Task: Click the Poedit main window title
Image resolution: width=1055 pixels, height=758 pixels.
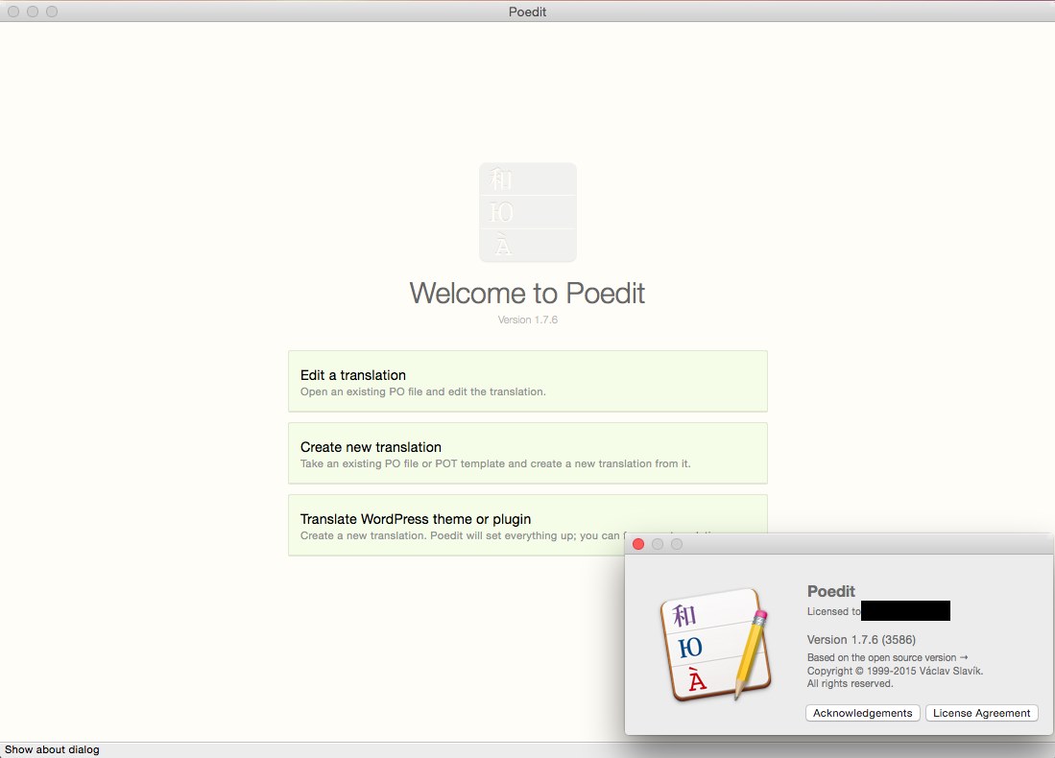Action: (x=528, y=12)
